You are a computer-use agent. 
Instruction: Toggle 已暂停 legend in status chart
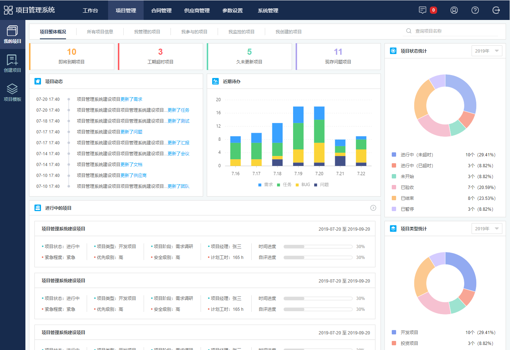point(403,209)
